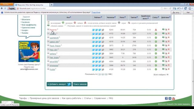Open Мой мир@Mail.Ru tasks in sidebar
This screenshot has width=194, height=109.
click(x=29, y=25)
